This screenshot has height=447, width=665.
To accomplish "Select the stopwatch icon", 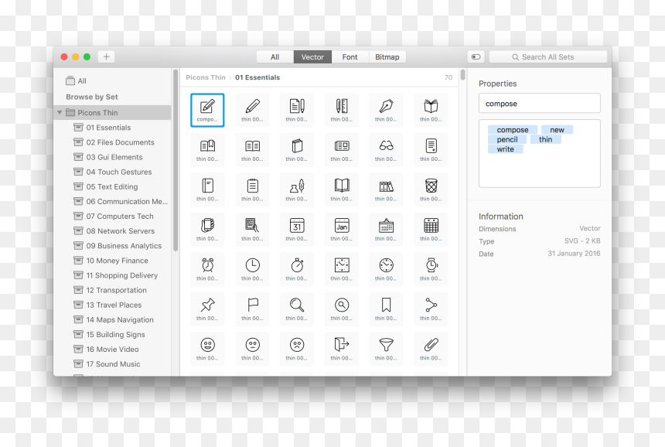I will point(297,269).
